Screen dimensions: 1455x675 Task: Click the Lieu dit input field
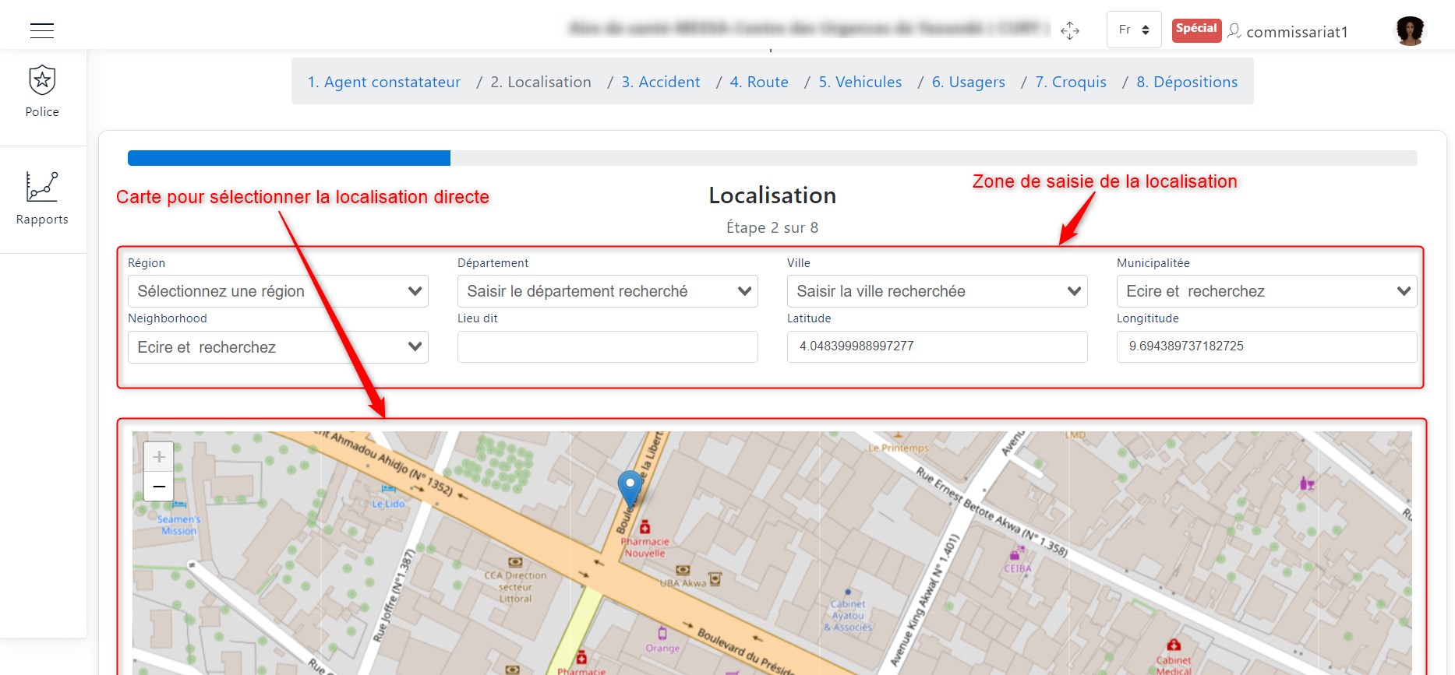[608, 346]
